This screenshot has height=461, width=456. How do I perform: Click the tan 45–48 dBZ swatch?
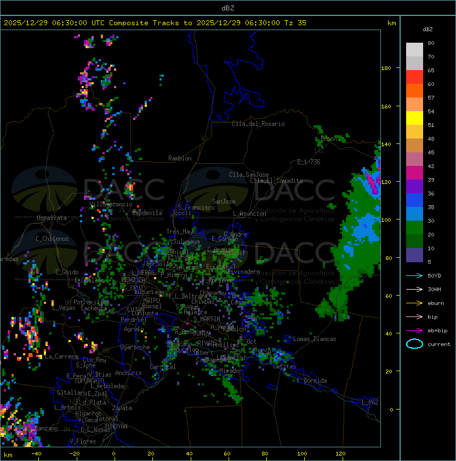point(414,145)
